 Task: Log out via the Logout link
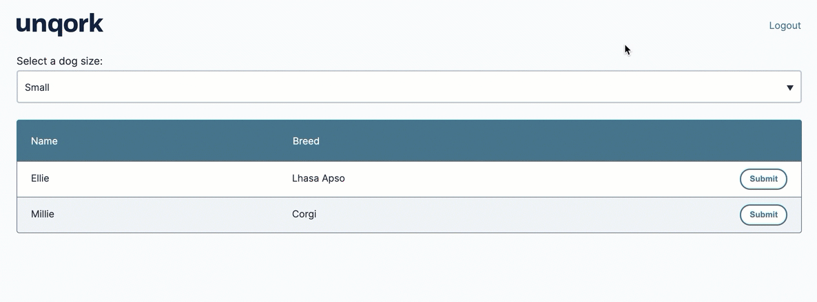785,25
